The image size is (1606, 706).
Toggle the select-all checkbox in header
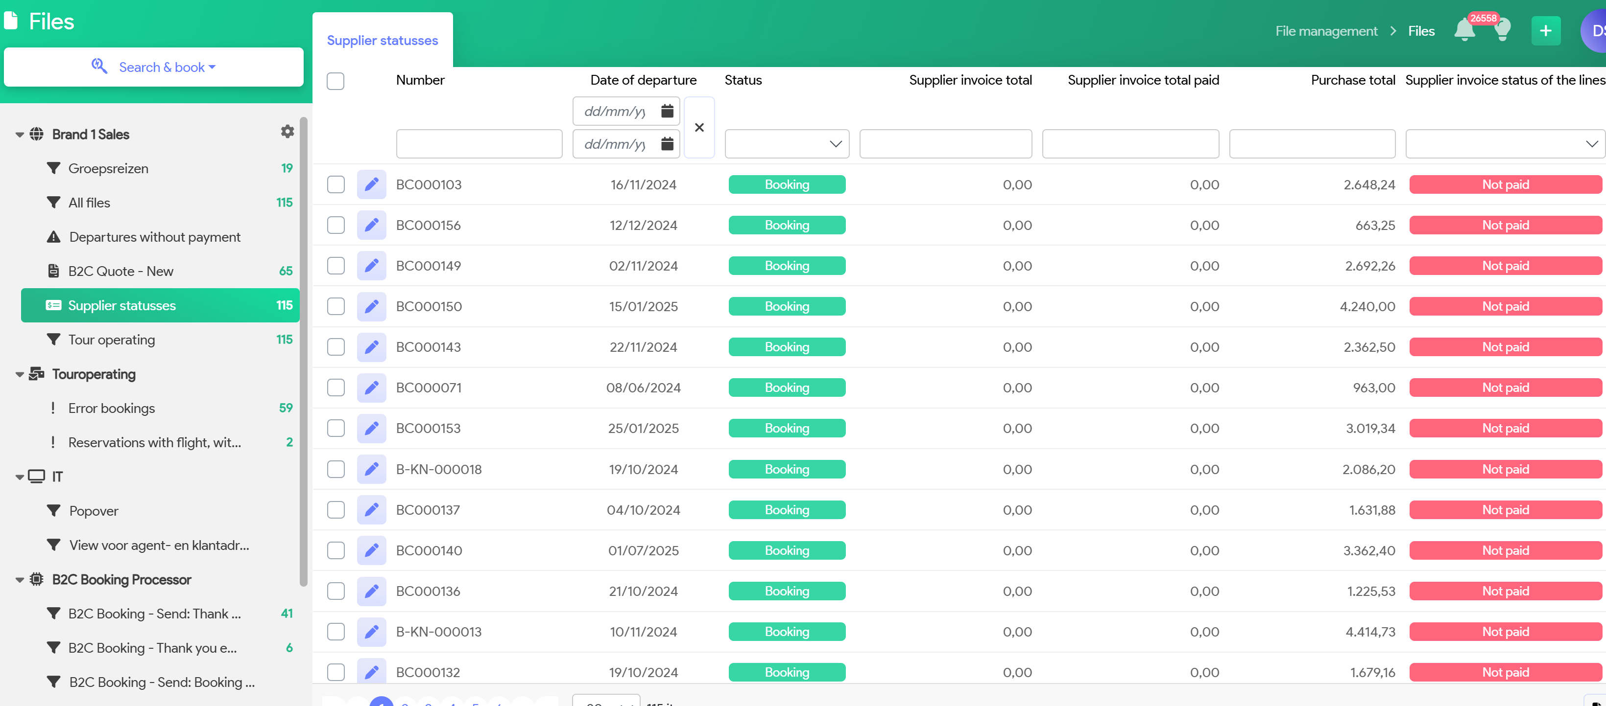coord(336,82)
